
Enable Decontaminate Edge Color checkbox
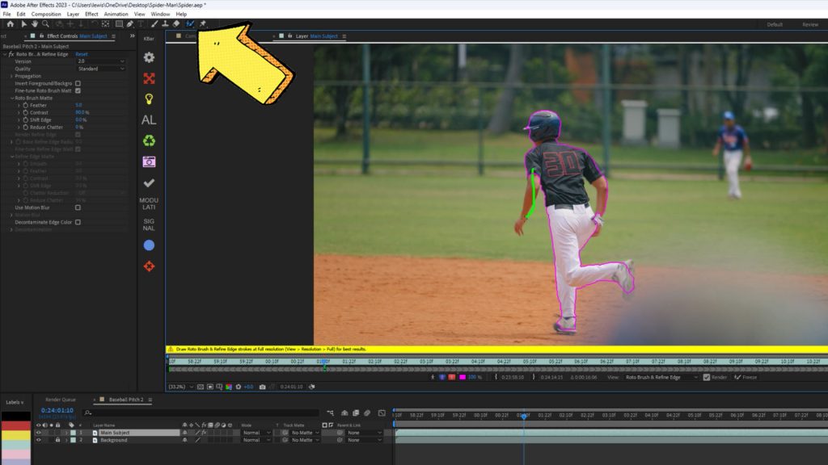pyautogui.click(x=78, y=223)
